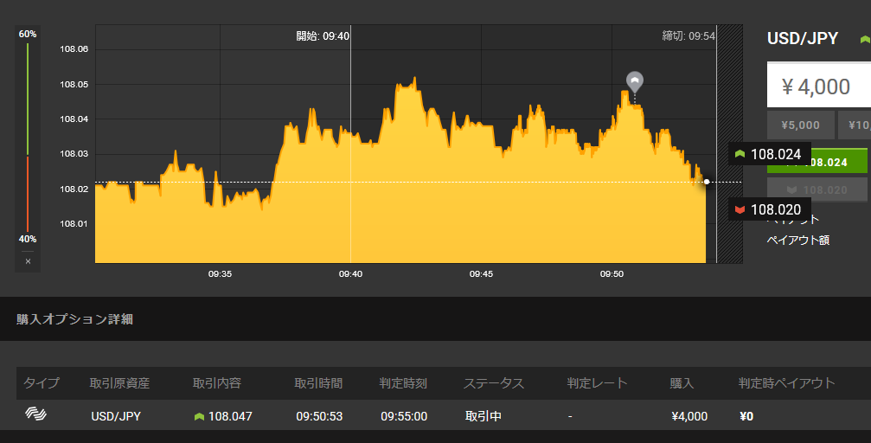
Task: Click the 判定時ペイアウト column header
Action: pos(786,383)
